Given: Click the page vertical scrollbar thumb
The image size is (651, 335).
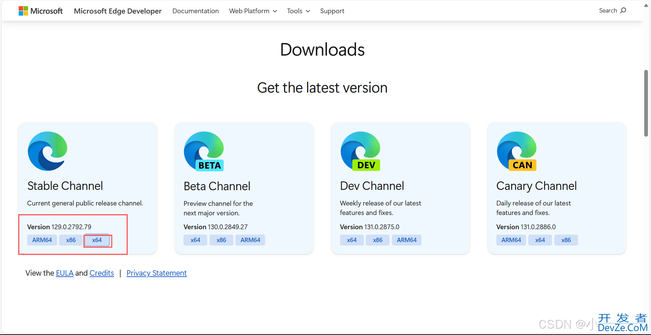Looking at the screenshot, I should tap(646, 103).
